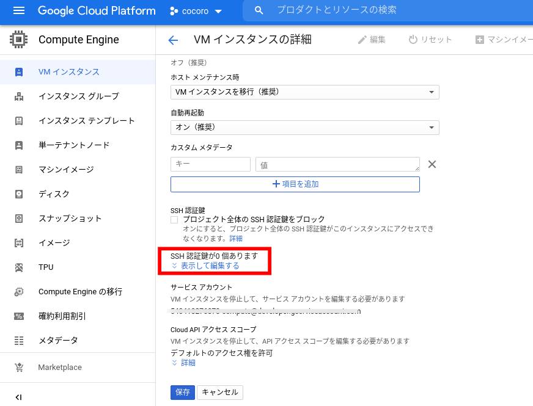The width and height of the screenshot is (533, 406).
Task: Go back with the blue arrow
Action: click(x=173, y=40)
